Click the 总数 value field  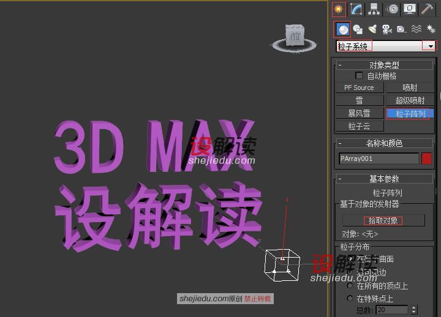392,310
